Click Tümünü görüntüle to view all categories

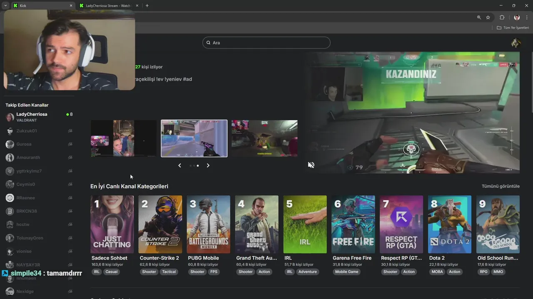(x=501, y=186)
